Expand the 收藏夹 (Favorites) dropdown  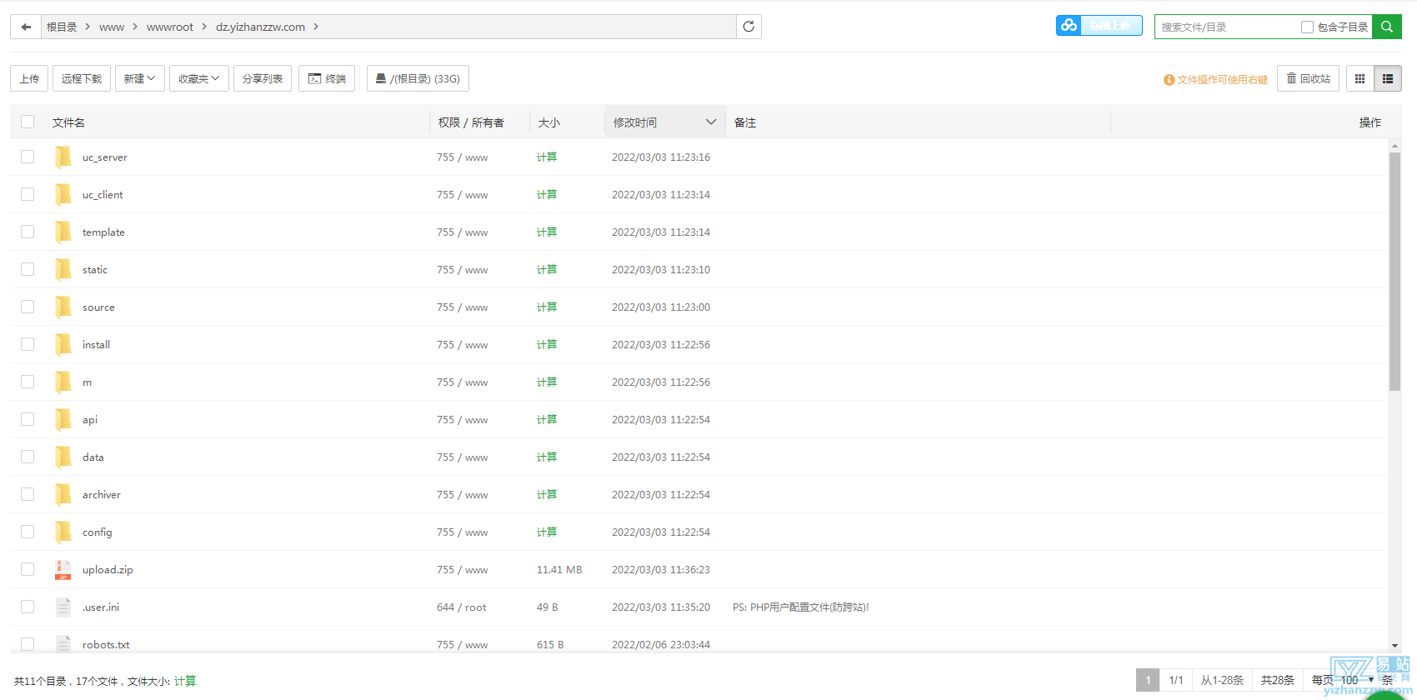198,78
